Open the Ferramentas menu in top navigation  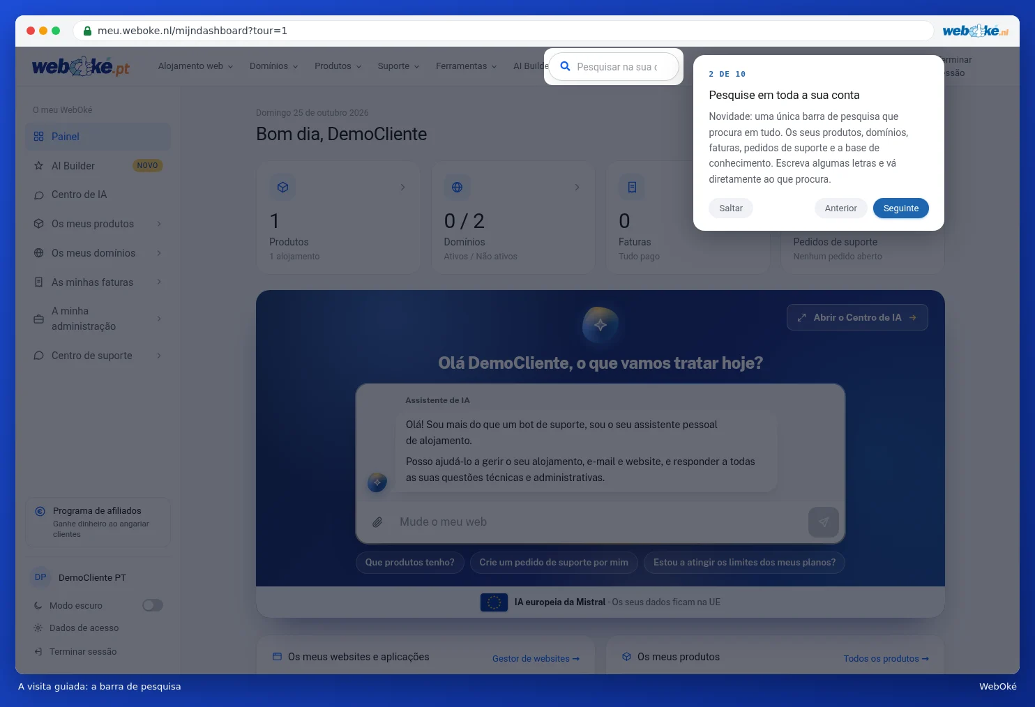pyautogui.click(x=467, y=66)
